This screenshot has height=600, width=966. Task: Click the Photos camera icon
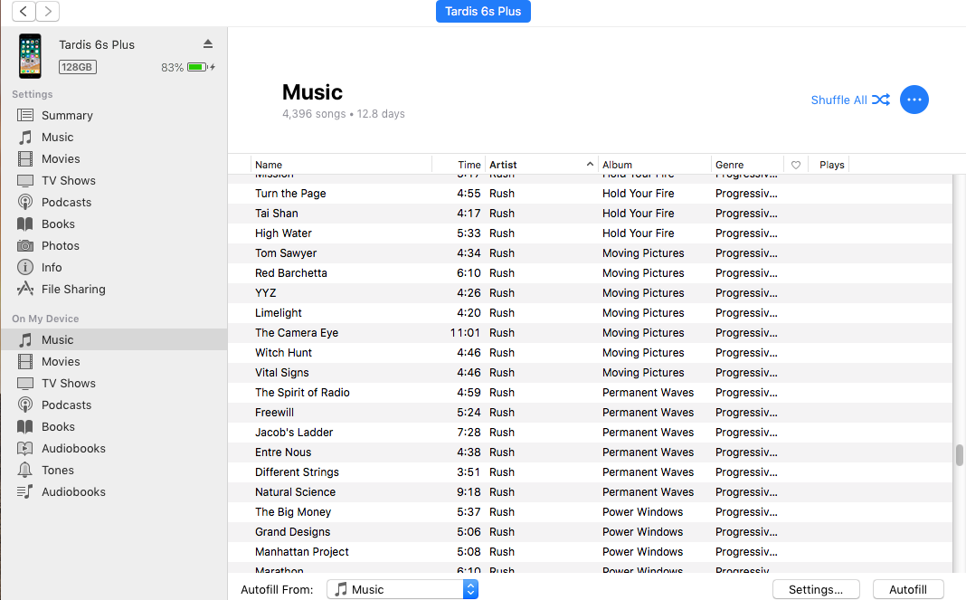coord(25,245)
